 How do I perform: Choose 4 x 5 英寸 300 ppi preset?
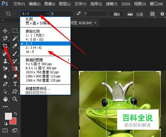[45, 64]
